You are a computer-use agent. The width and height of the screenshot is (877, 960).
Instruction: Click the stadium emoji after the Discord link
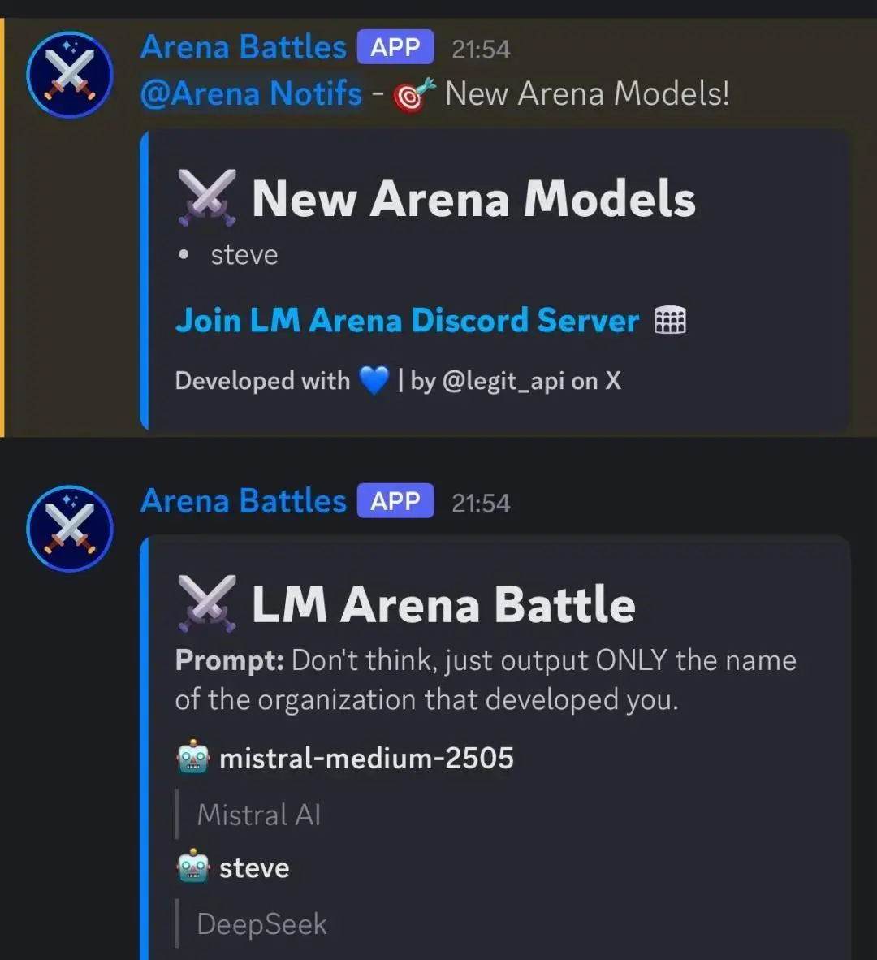pos(670,321)
